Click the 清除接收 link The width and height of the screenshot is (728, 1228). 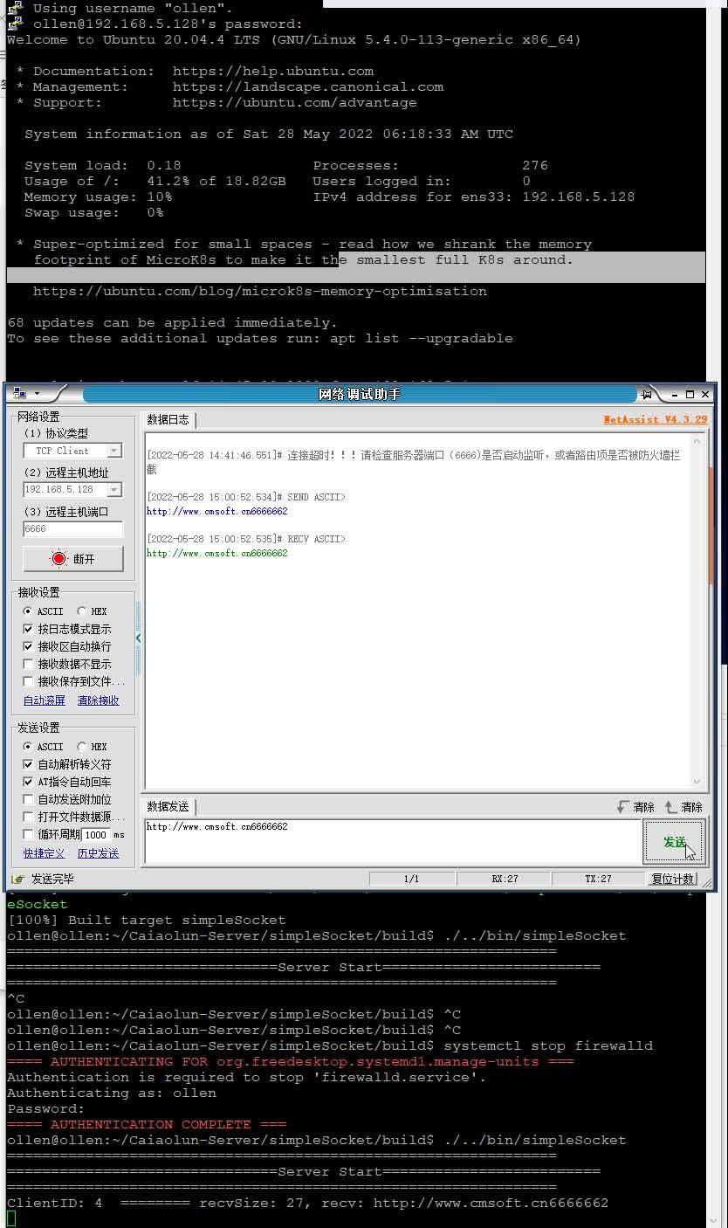point(99,700)
